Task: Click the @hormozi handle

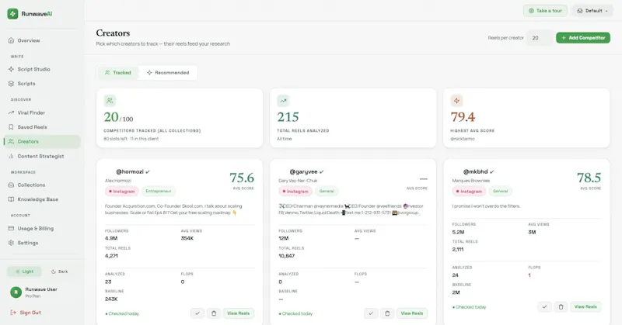Action: click(x=130, y=171)
